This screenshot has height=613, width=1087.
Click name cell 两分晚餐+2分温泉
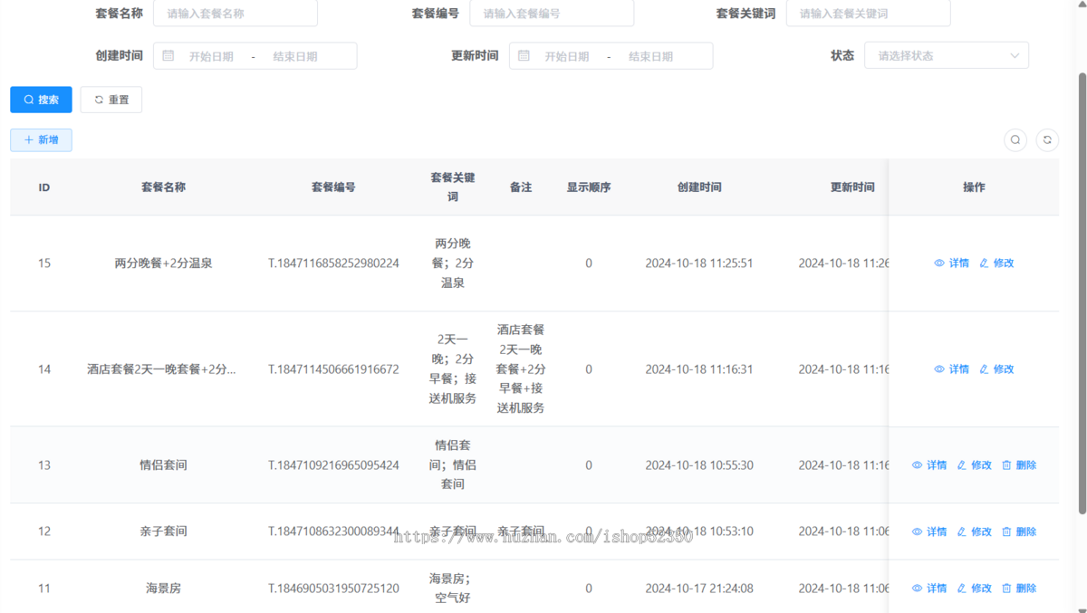[x=163, y=263]
